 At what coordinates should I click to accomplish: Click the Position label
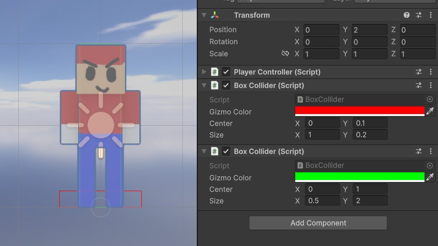coord(223,29)
